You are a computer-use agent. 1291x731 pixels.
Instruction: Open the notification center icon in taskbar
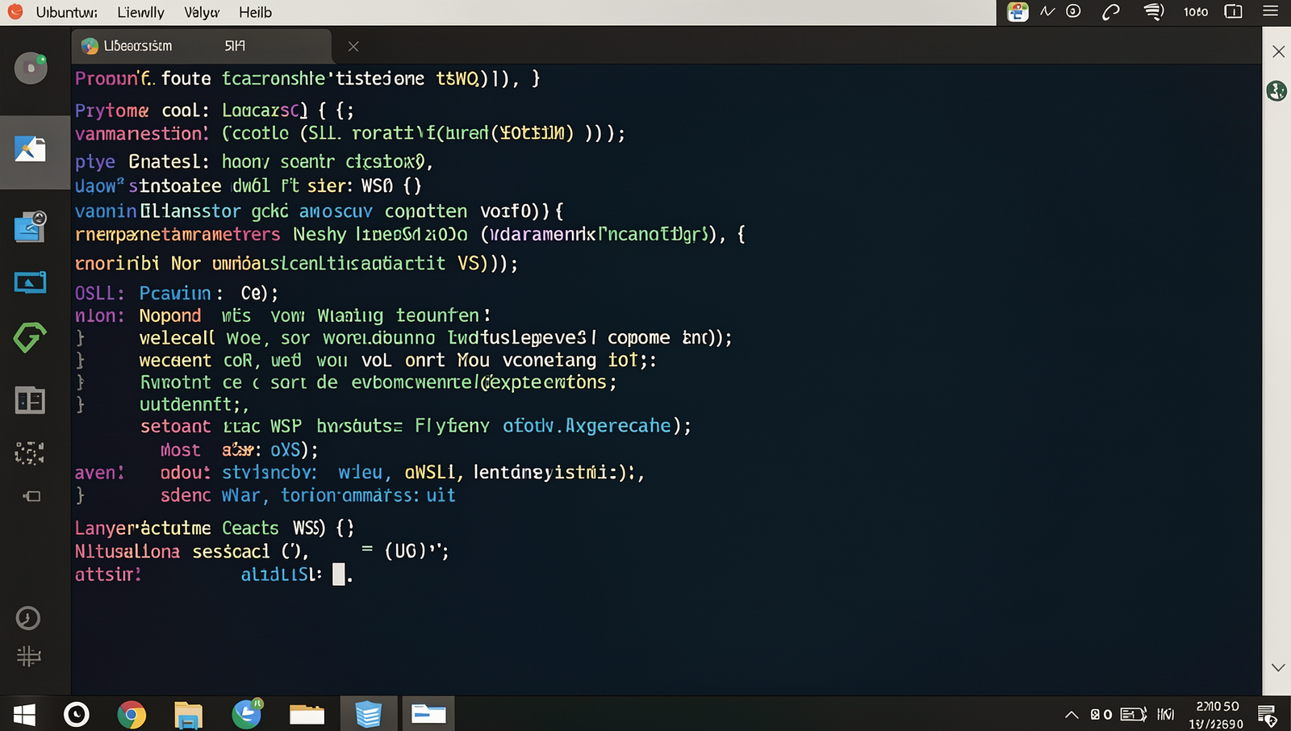pyautogui.click(x=1267, y=715)
